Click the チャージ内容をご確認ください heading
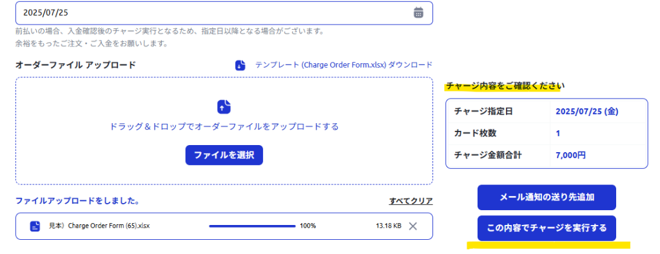Screen dimensions: 660x254 coord(505,86)
